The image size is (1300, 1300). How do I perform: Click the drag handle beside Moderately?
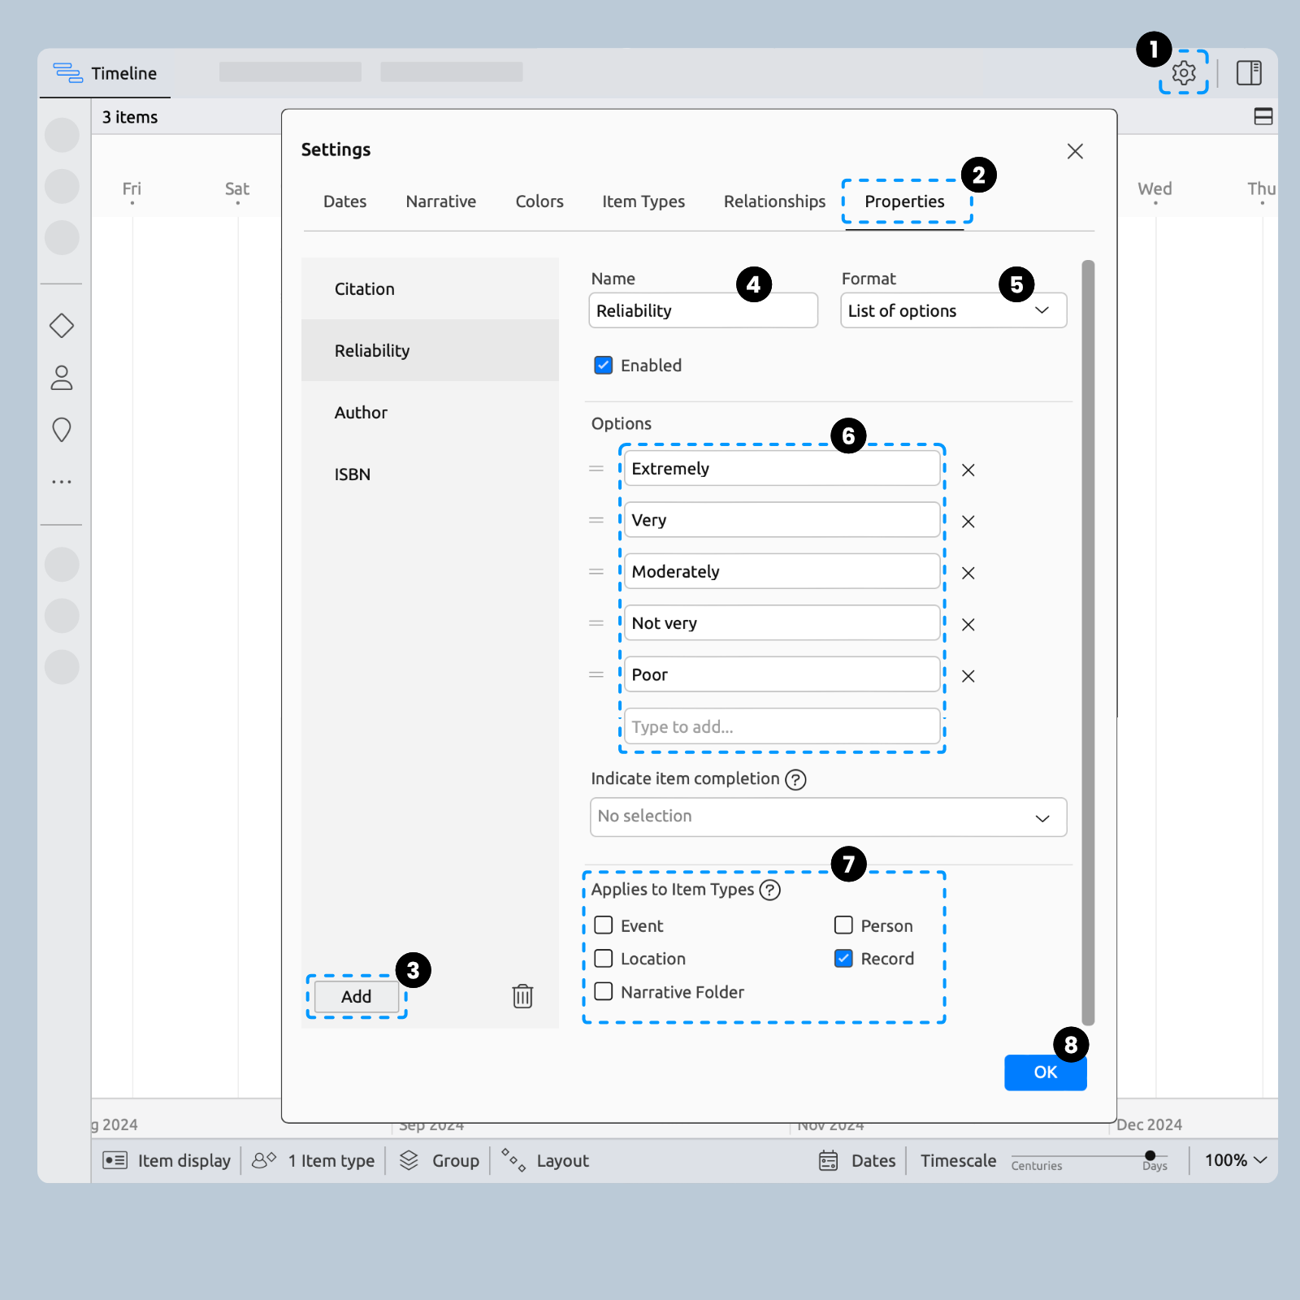596,572
